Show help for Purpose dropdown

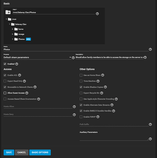(73, 58)
